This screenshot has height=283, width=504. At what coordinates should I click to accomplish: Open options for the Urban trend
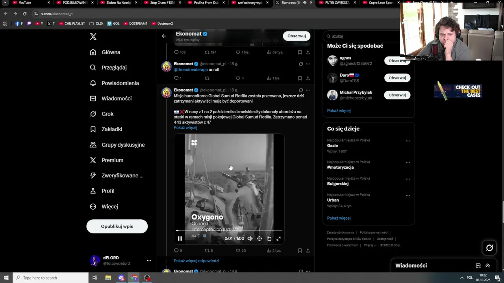click(408, 195)
